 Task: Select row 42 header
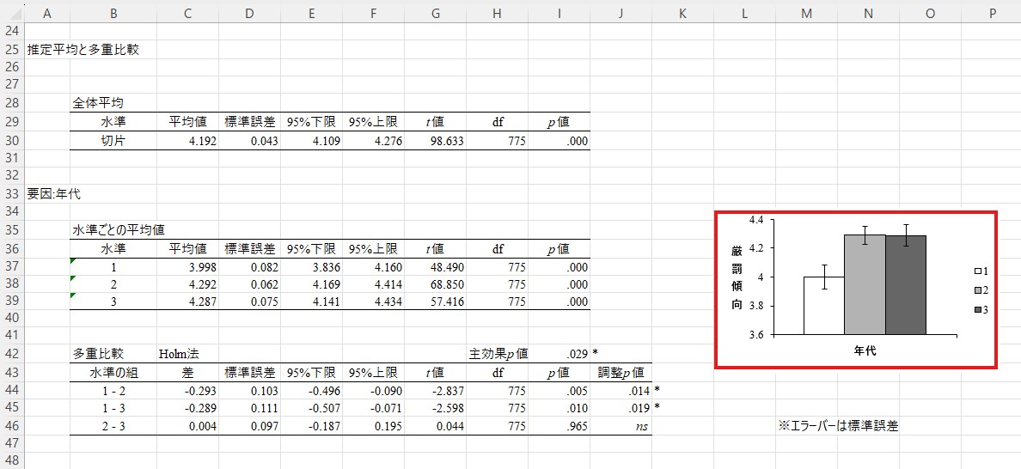pyautogui.click(x=11, y=353)
